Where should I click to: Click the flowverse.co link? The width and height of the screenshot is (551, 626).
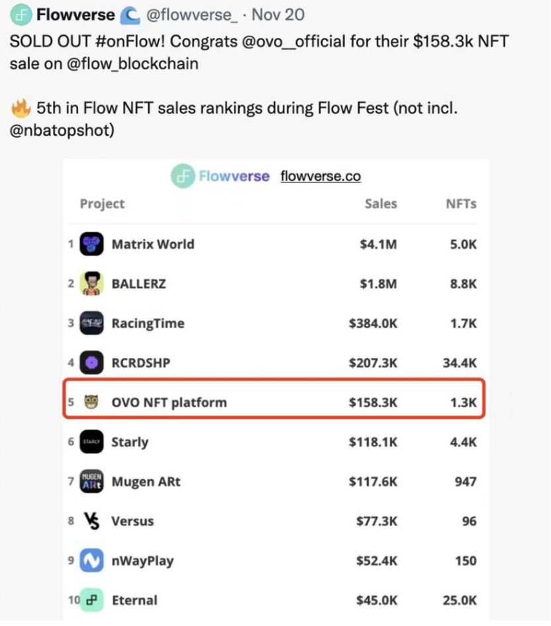(321, 177)
